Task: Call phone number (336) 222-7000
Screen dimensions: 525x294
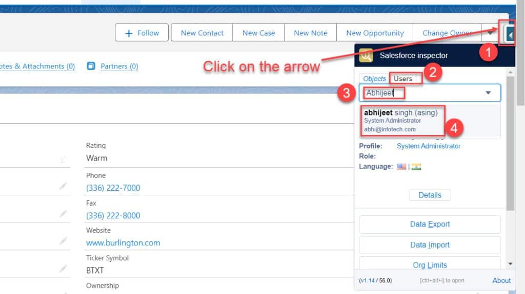Action: (x=113, y=188)
